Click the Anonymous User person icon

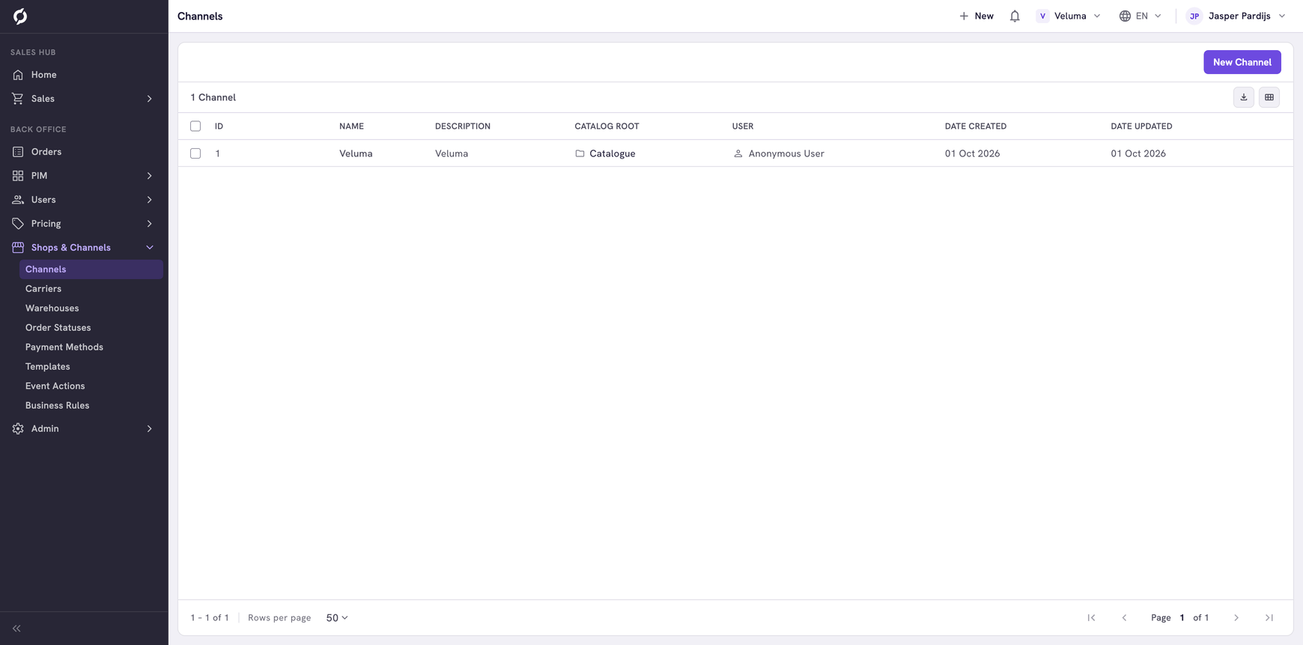[738, 153]
